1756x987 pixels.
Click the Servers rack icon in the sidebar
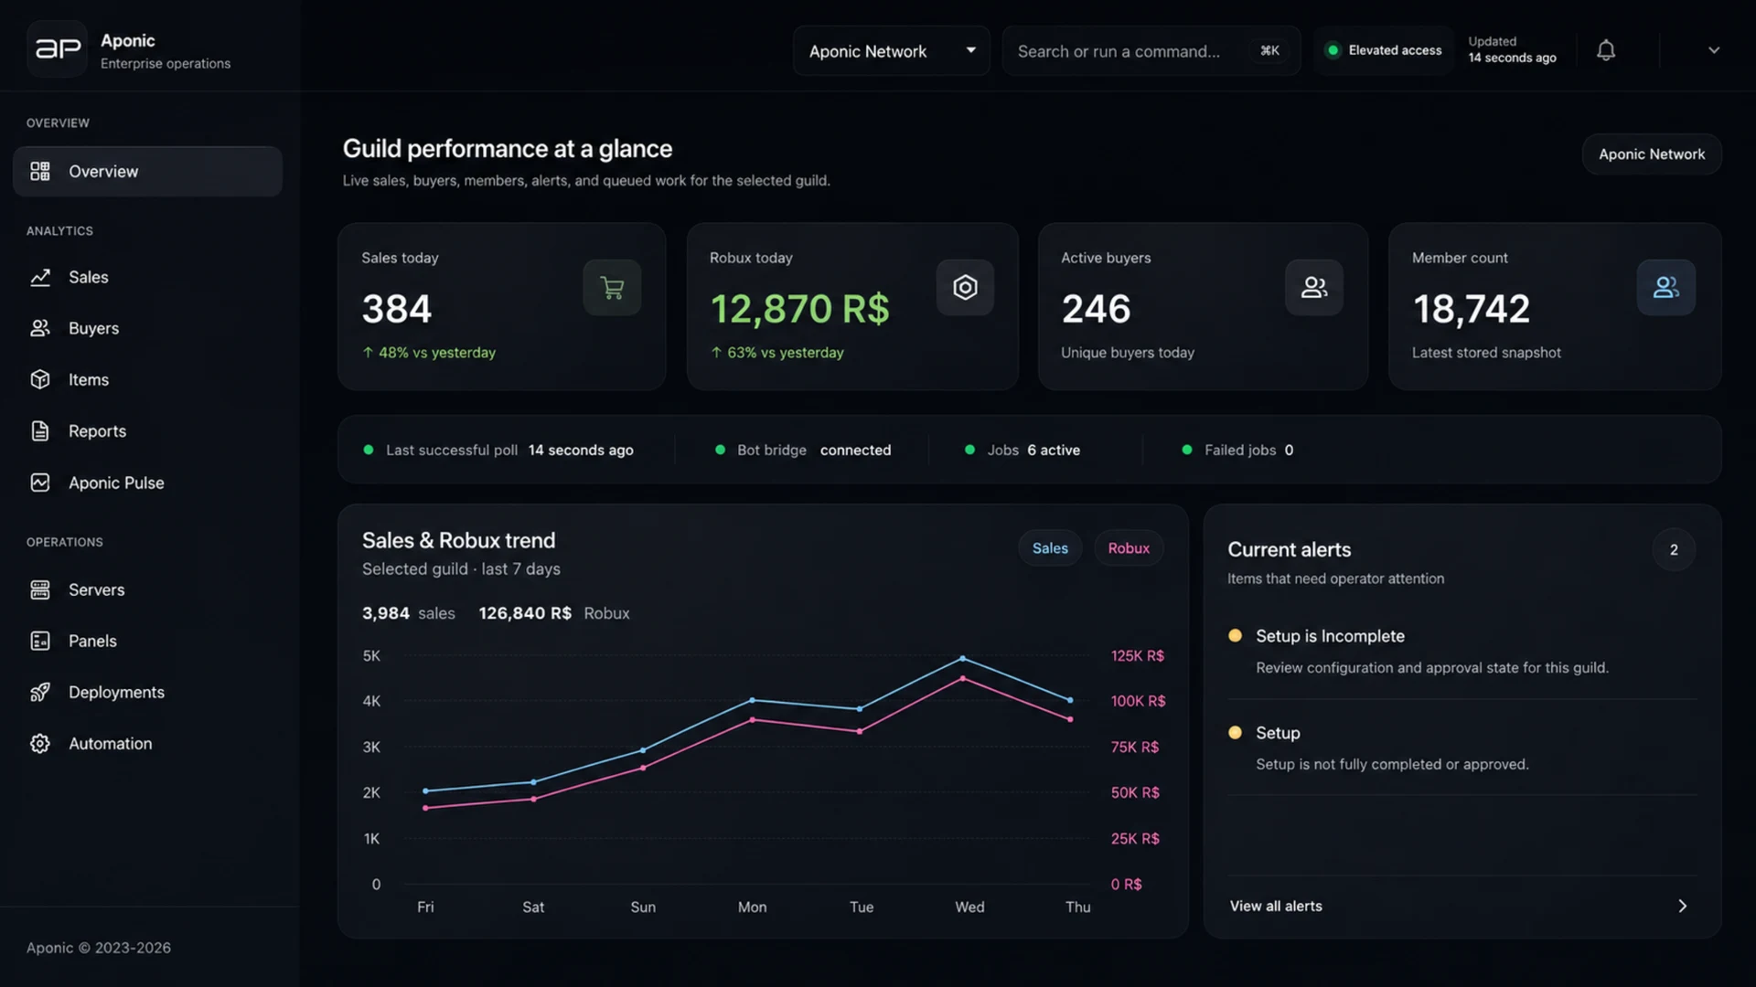[40, 589]
